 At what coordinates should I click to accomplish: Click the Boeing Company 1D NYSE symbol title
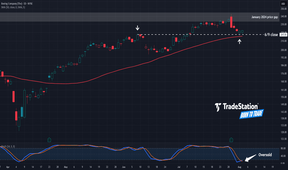point(17,3)
